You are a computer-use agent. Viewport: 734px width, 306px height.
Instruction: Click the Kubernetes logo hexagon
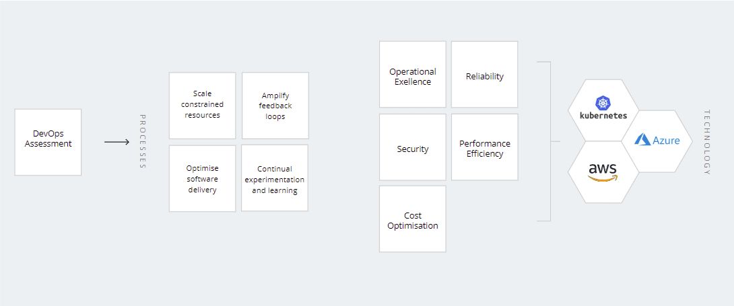coord(603,110)
